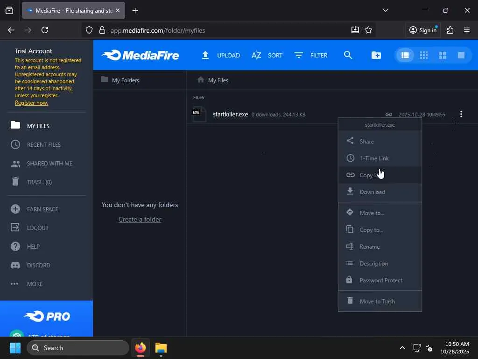Bookmark this page with star icon
The height and width of the screenshot is (359, 478).
point(368,30)
